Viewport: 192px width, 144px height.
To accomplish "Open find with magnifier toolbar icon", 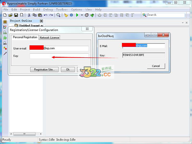I will (x=58, y=15).
